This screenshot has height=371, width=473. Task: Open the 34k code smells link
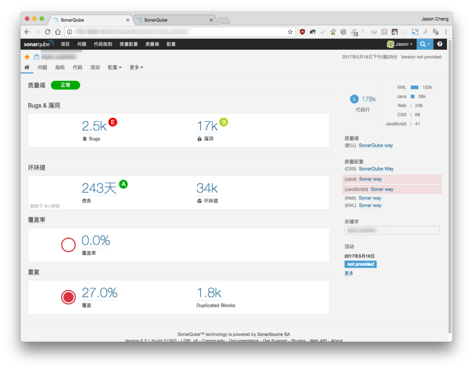(207, 188)
